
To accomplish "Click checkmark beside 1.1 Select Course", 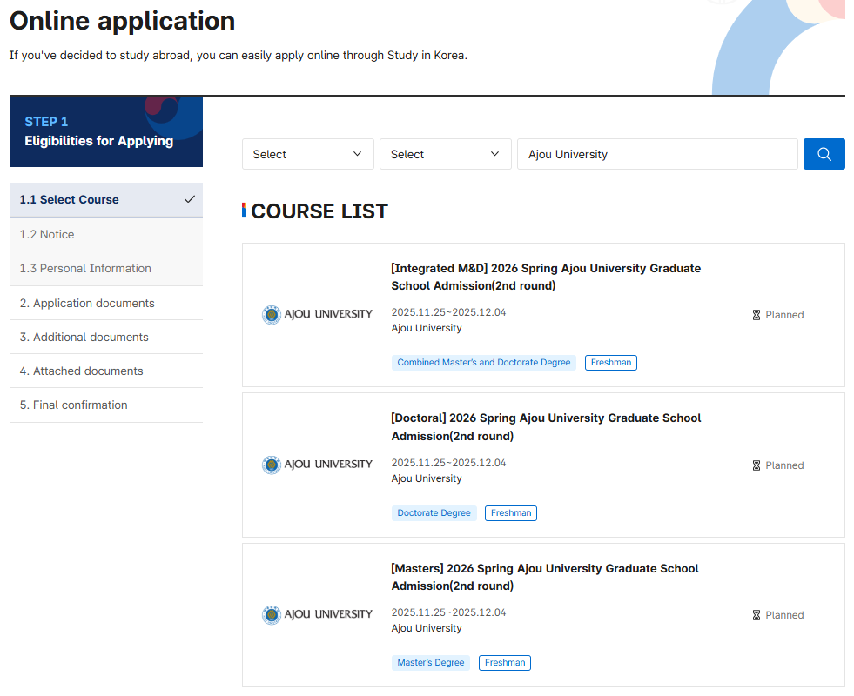I will tap(190, 199).
